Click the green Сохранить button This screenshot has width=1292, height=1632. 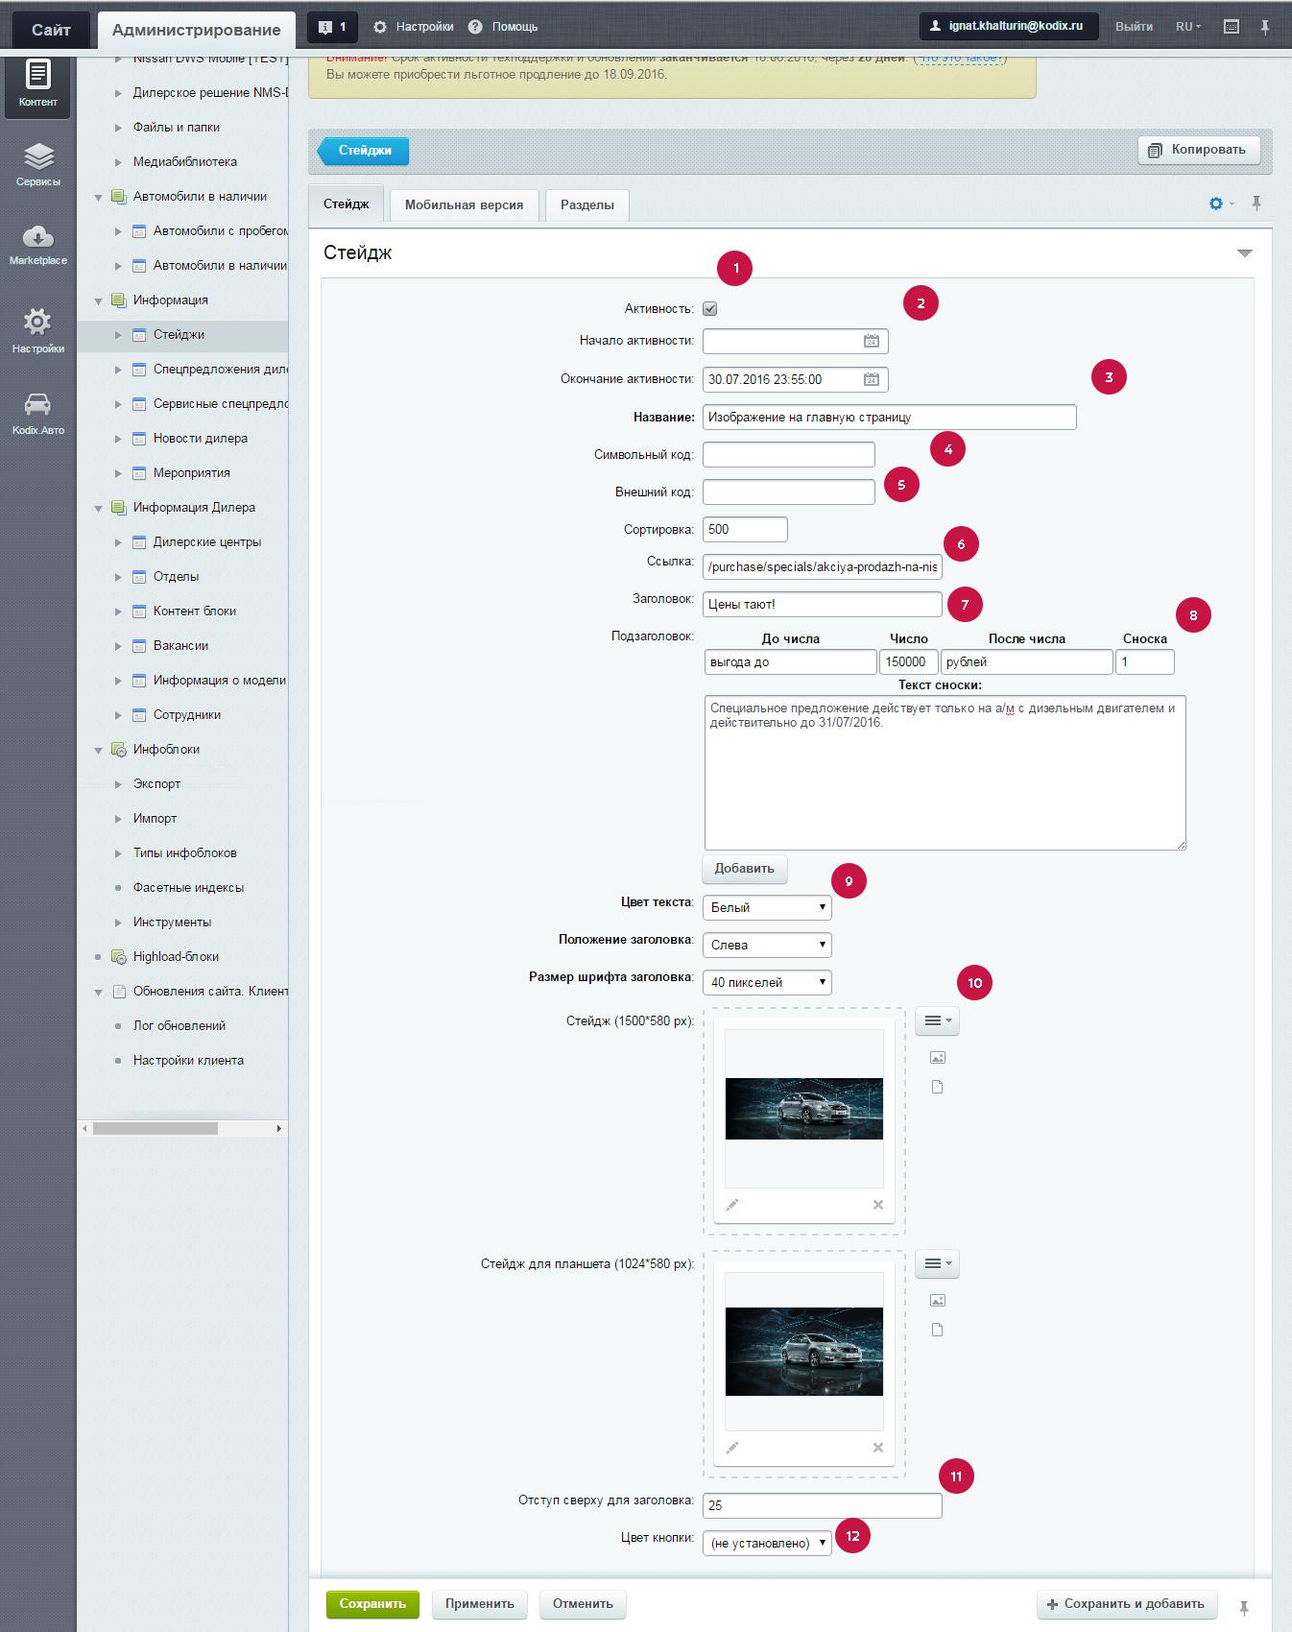point(372,1603)
